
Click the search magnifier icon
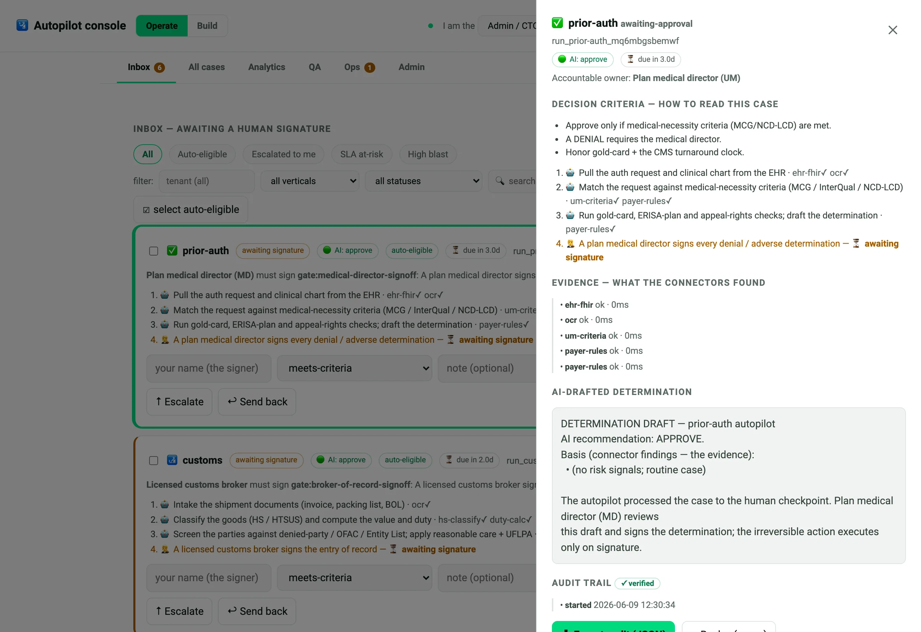click(500, 181)
